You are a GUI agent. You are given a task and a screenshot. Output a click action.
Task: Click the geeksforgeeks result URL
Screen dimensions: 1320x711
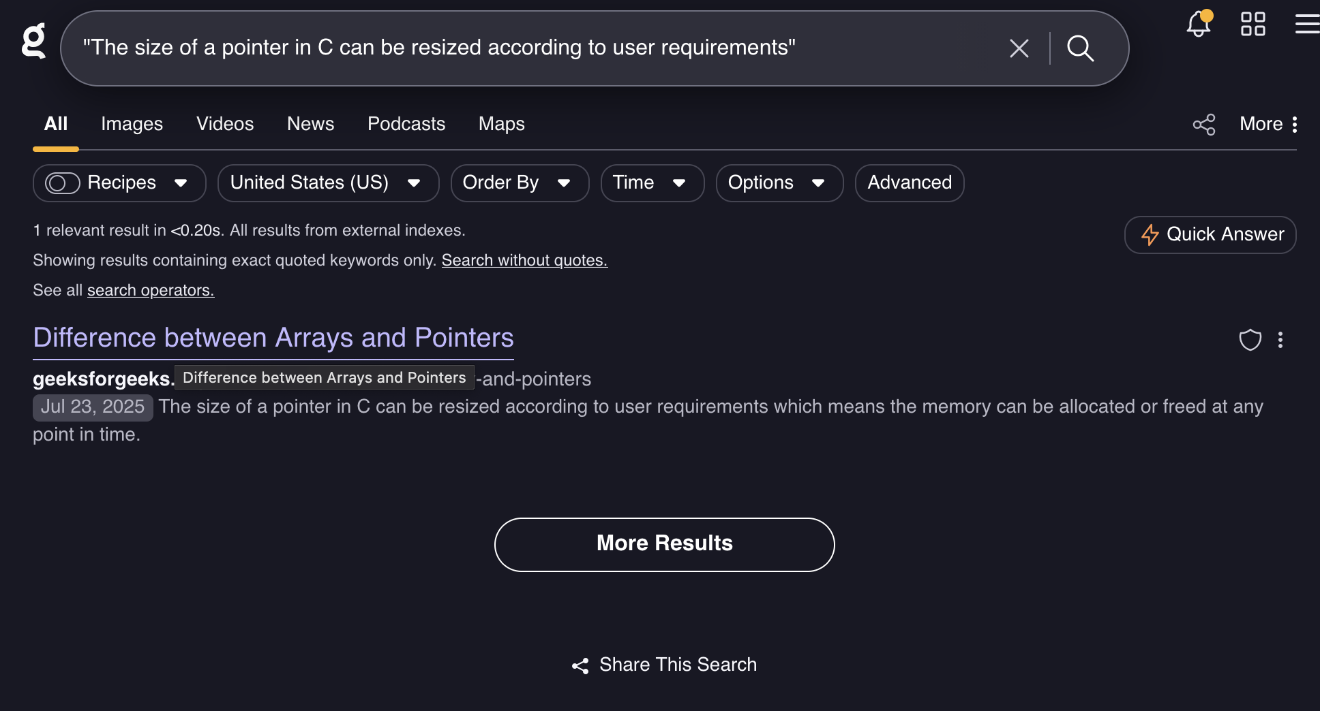click(312, 379)
